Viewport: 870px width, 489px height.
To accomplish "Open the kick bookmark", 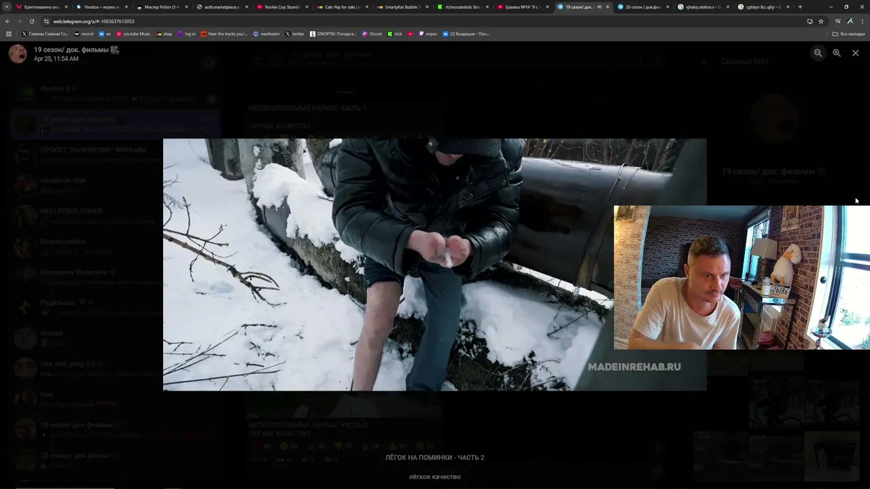I will pyautogui.click(x=395, y=33).
